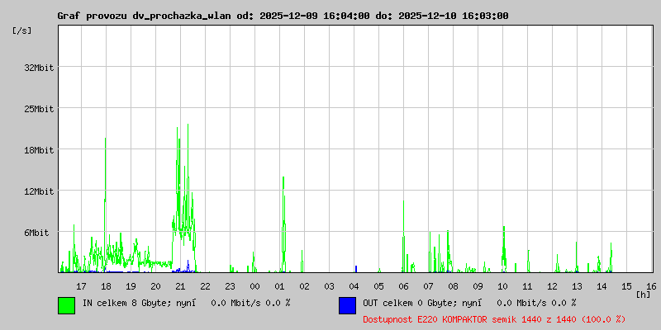Click hour label 11 on the x-axis
This screenshot has width=661, height=330.
click(527, 286)
